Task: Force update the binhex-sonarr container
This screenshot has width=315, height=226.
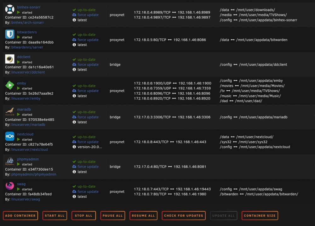Action: [88, 15]
